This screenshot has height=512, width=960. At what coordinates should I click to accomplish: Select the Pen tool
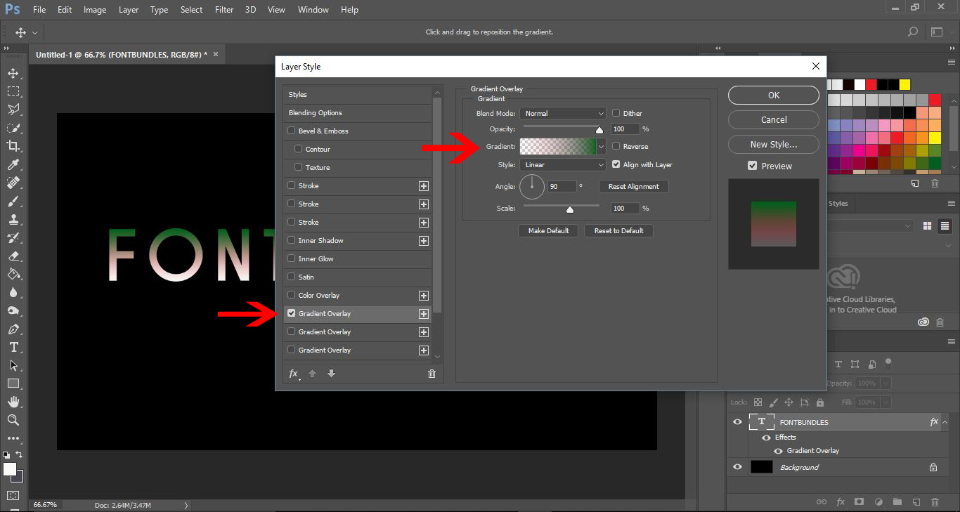[x=13, y=329]
